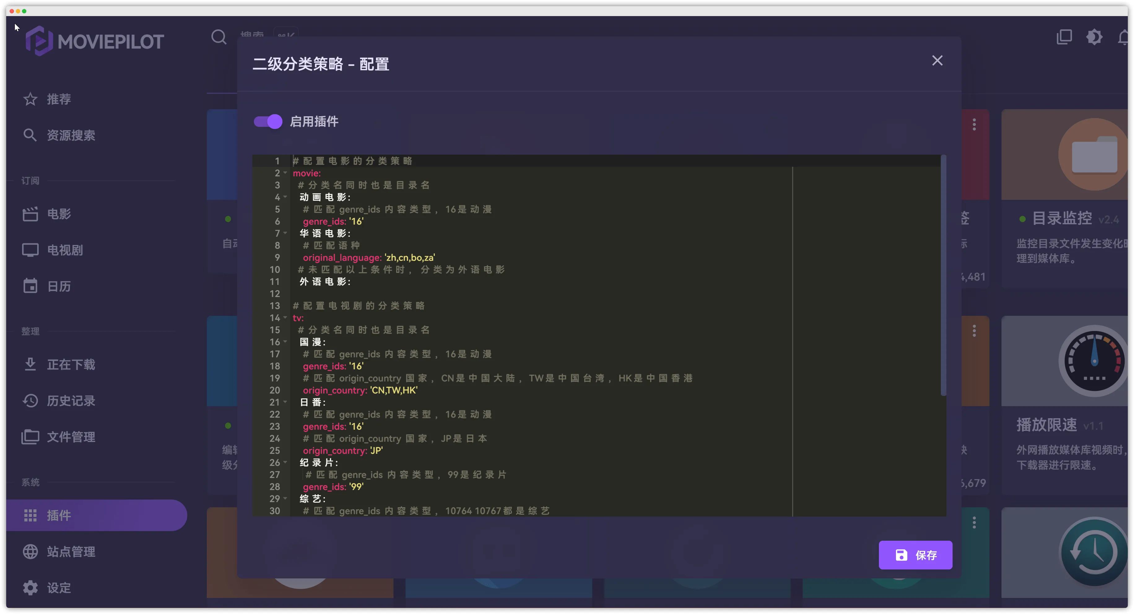Collapse the 综艺 block at line 29
This screenshot has width=1134, height=614.
tap(285, 499)
